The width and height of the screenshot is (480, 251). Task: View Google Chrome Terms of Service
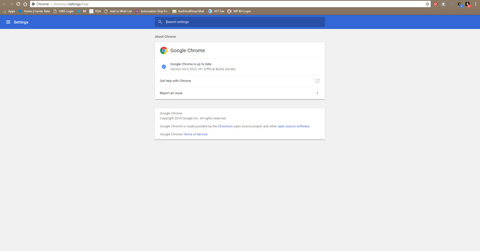[x=195, y=134]
